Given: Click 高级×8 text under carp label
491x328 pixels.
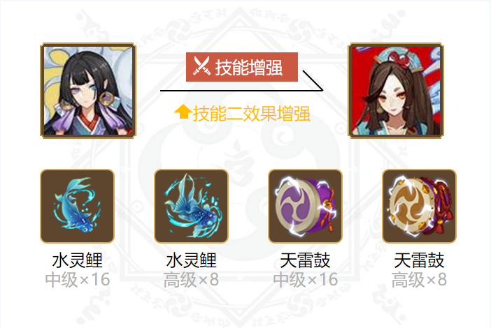Looking at the screenshot, I should 192,280.
